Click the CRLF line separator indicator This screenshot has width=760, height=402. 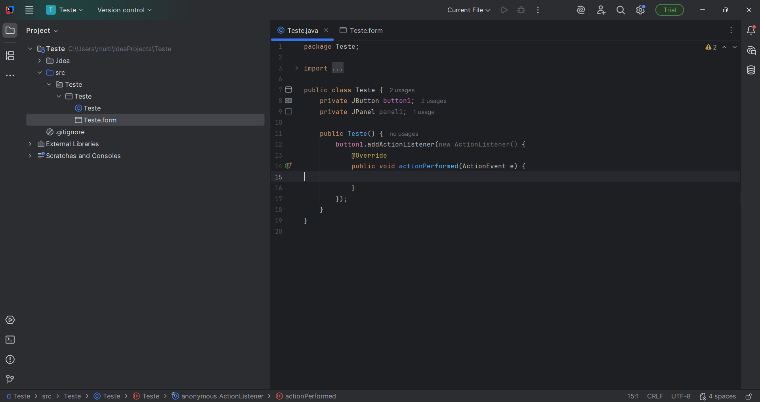point(655,396)
